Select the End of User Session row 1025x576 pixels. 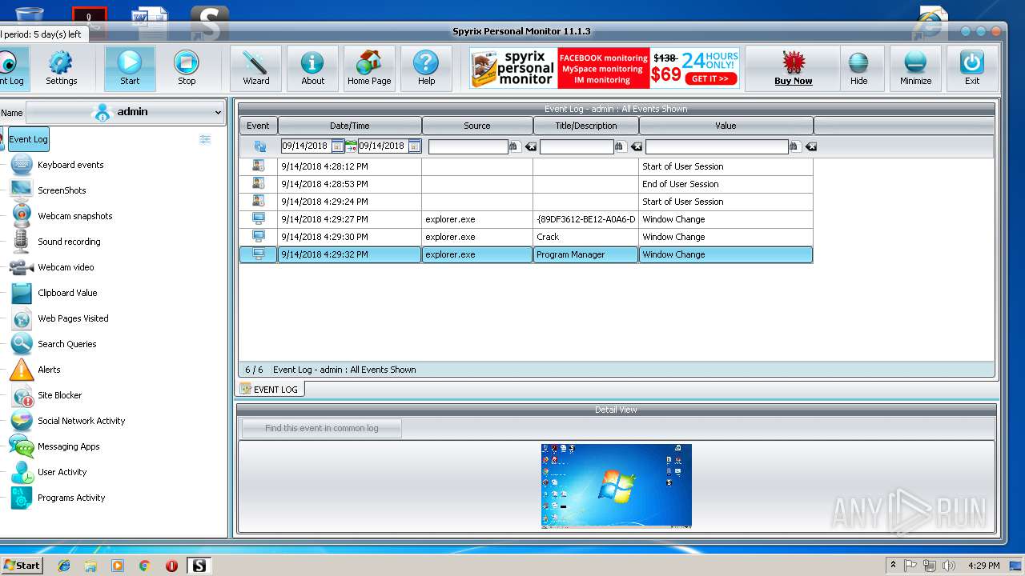[x=526, y=184]
